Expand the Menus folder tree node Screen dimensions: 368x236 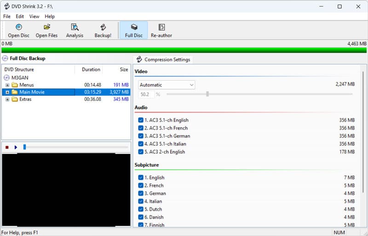7,85
